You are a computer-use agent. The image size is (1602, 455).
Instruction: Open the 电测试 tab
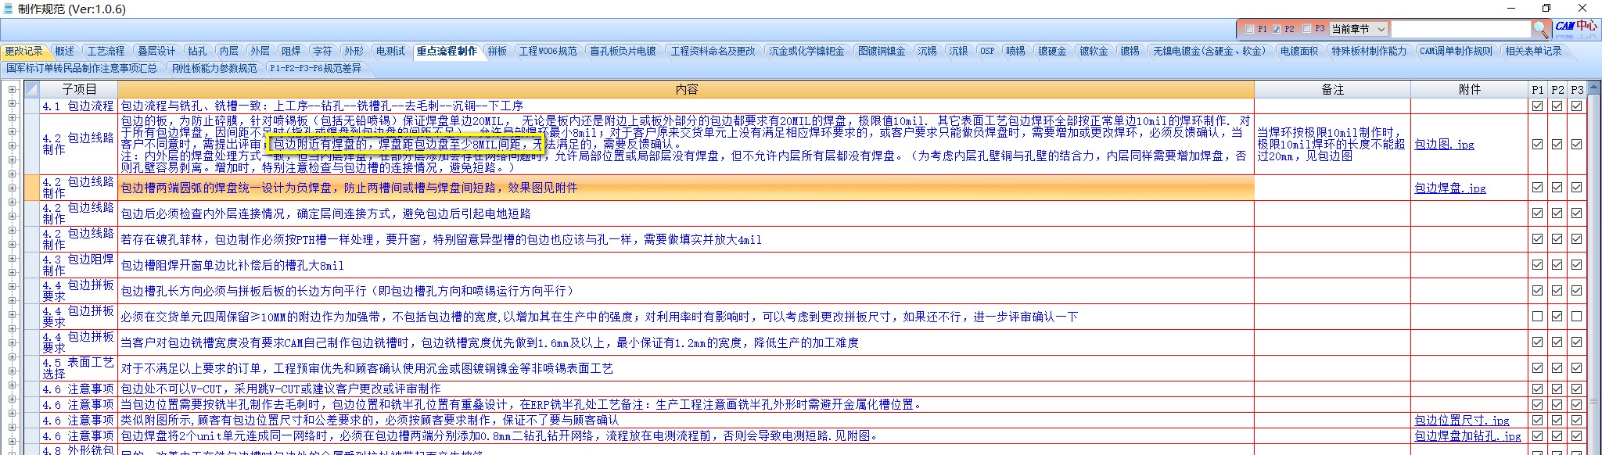[390, 51]
